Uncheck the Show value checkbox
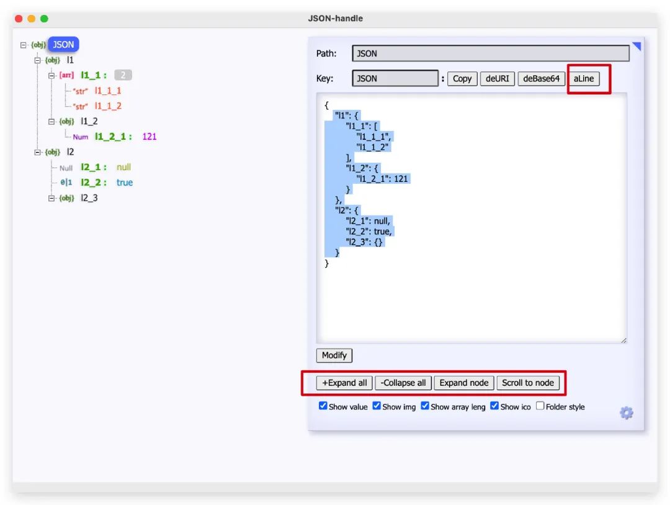Image resolution: width=670 pixels, height=505 pixels. [323, 406]
